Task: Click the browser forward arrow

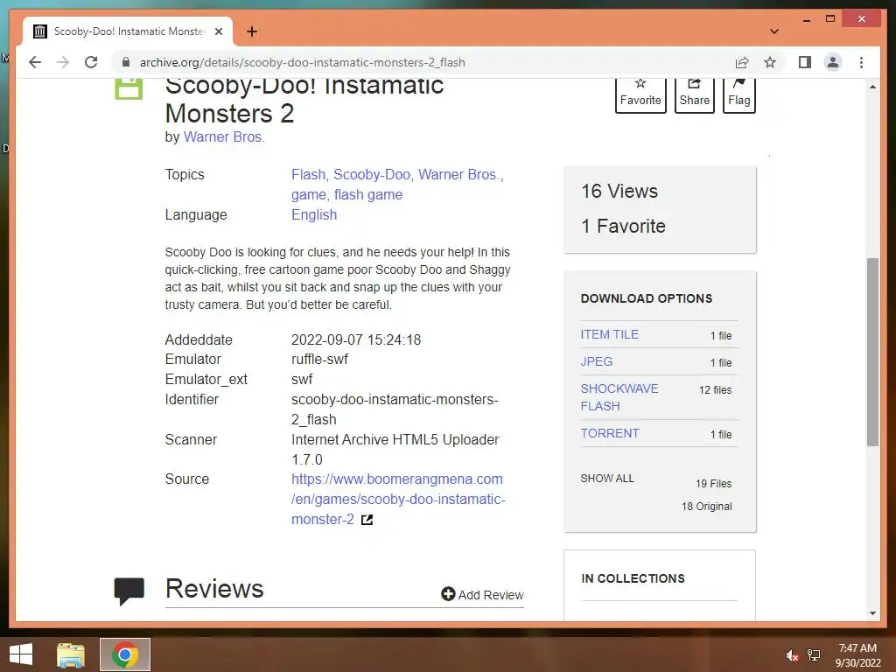Action: tap(63, 62)
